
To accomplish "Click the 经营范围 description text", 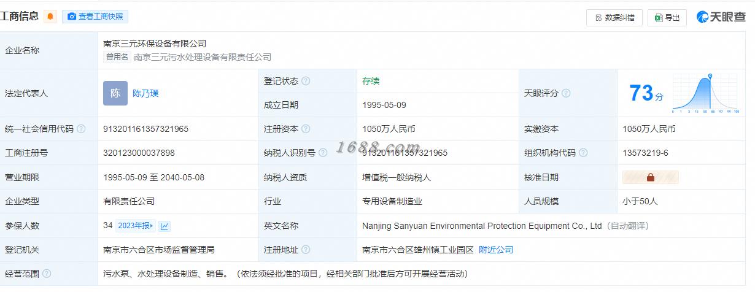I will 285,274.
